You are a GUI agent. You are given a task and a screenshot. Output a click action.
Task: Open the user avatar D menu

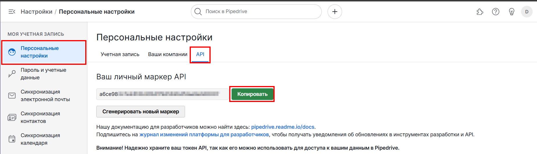(x=527, y=12)
